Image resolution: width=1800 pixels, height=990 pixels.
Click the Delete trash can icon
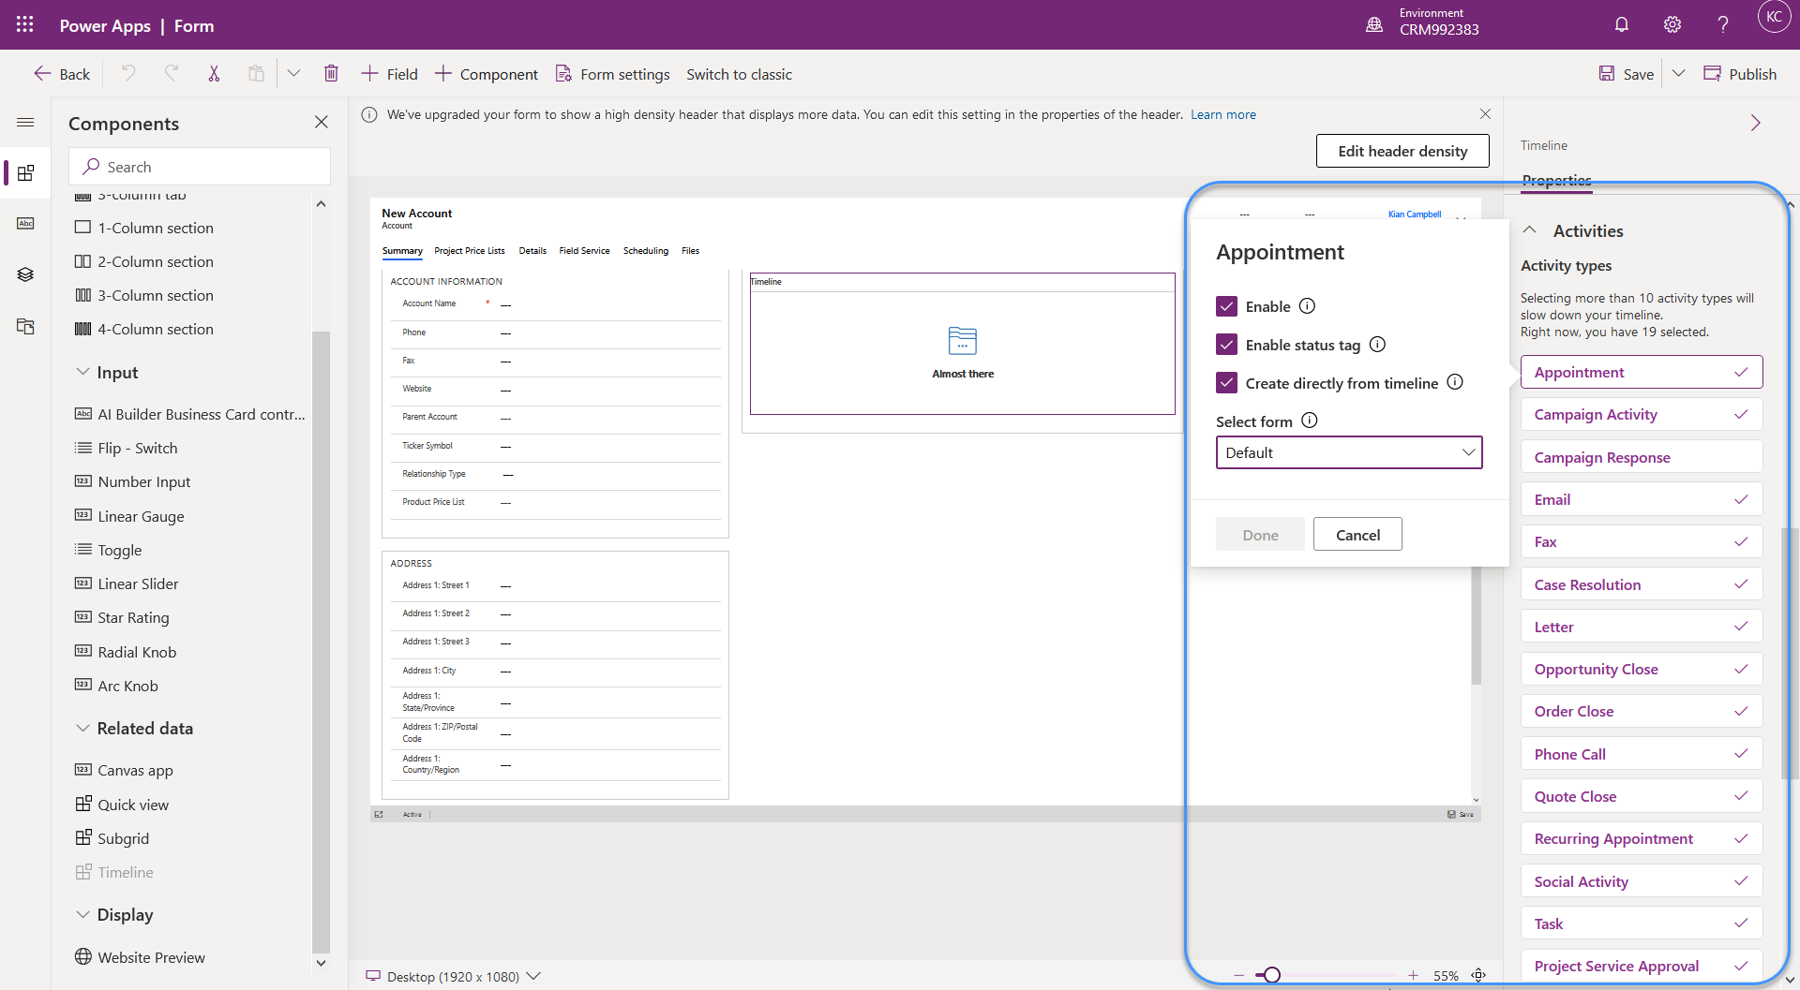[x=331, y=74]
